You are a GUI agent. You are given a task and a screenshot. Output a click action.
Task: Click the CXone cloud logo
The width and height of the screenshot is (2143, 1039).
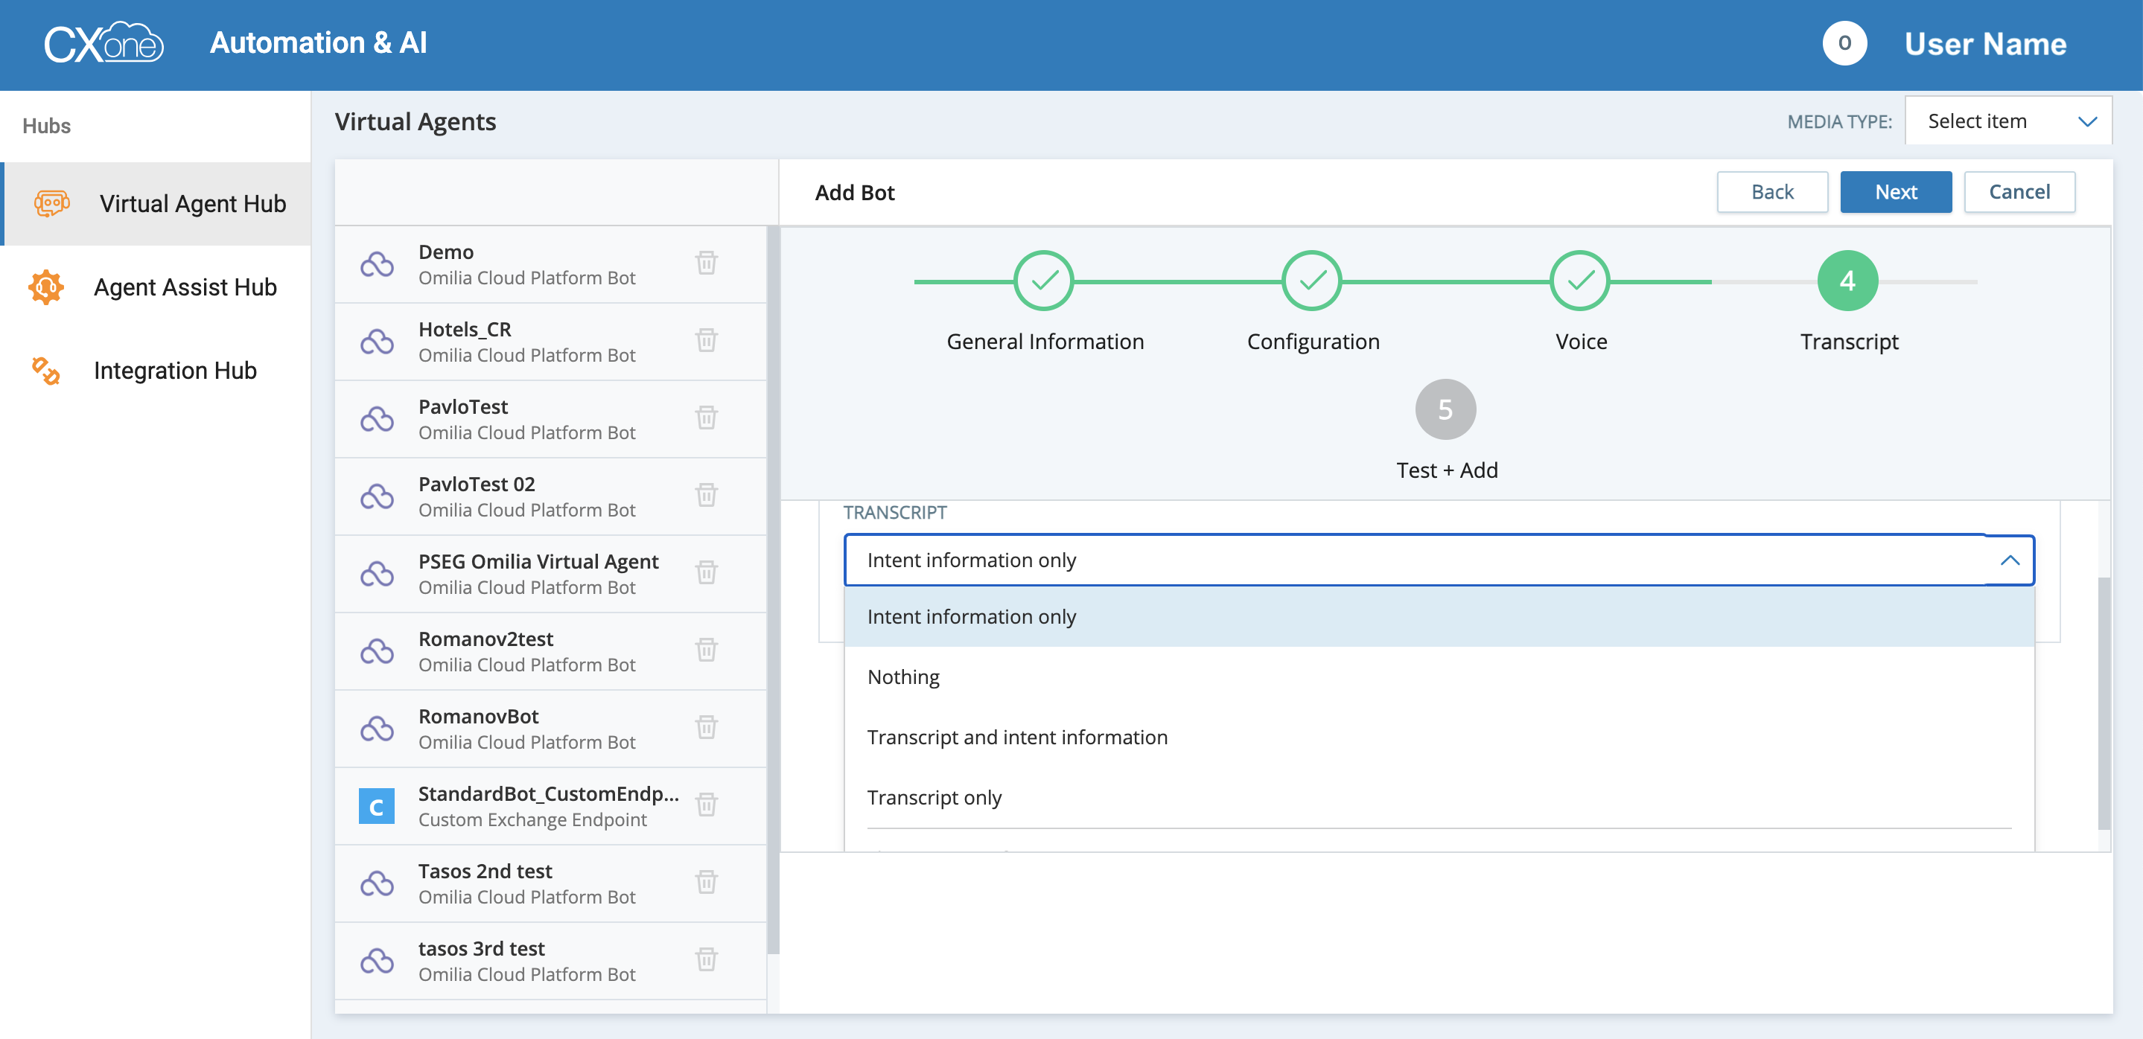click(104, 43)
